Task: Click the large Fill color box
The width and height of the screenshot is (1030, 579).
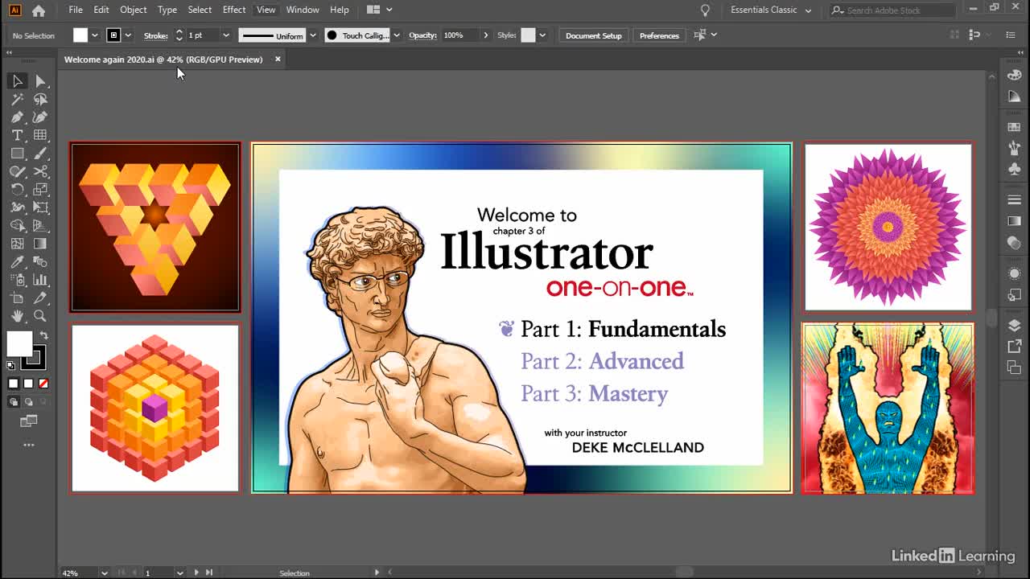Action: coord(19,343)
